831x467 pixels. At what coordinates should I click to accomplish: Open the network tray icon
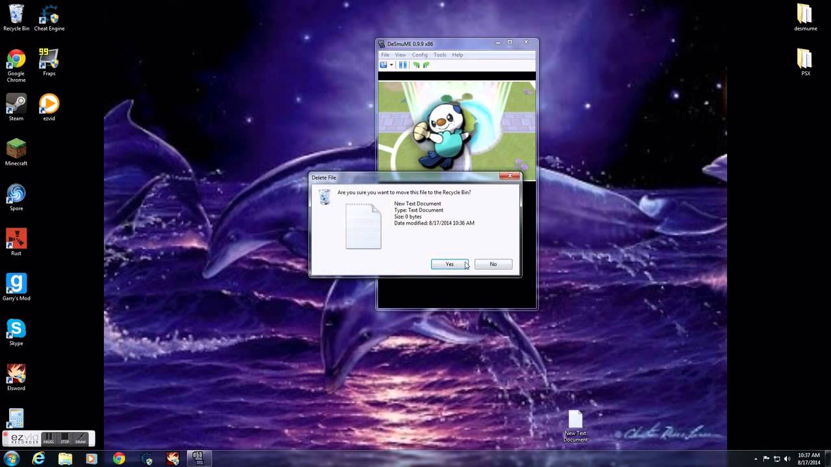tap(777, 459)
